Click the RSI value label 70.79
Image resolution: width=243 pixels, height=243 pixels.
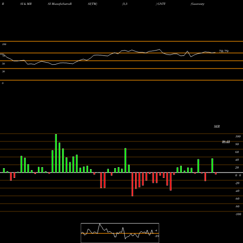(224, 52)
